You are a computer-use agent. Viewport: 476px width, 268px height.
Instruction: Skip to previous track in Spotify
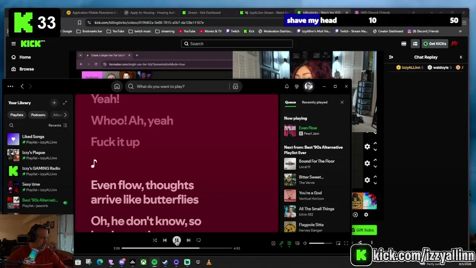click(165, 240)
